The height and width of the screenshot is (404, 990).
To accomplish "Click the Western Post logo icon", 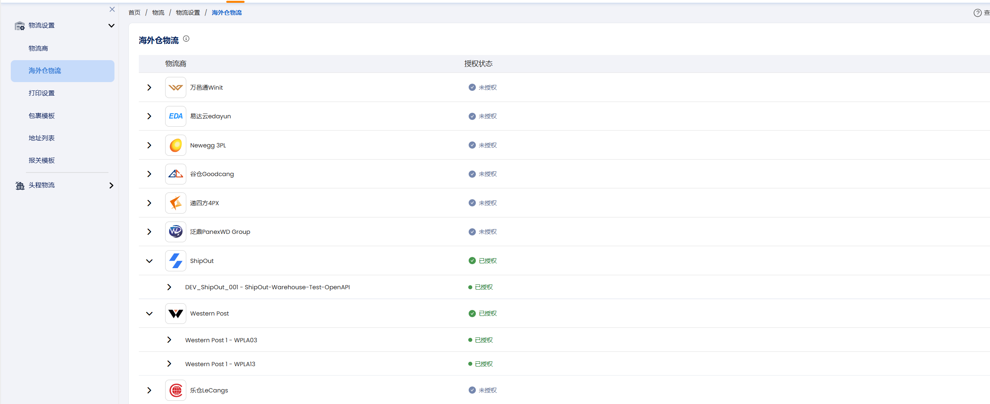I will tap(176, 314).
